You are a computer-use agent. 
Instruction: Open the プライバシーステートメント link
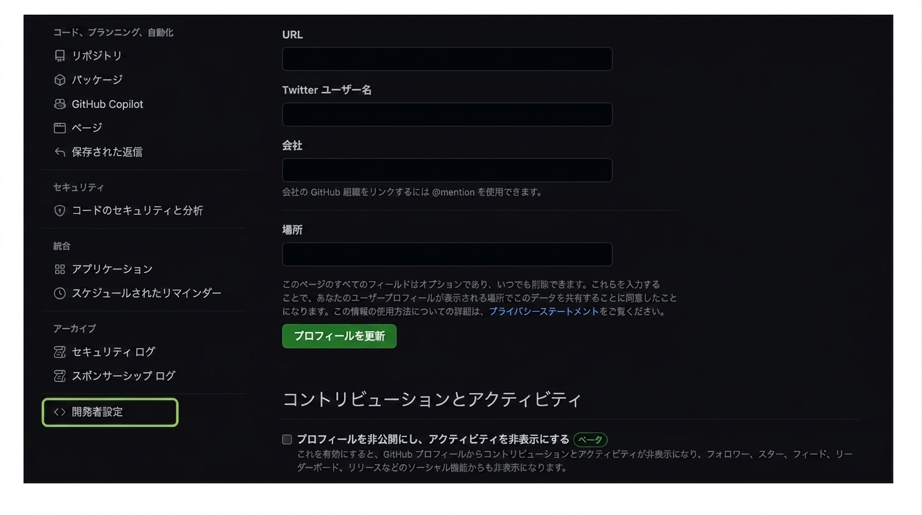click(x=544, y=311)
